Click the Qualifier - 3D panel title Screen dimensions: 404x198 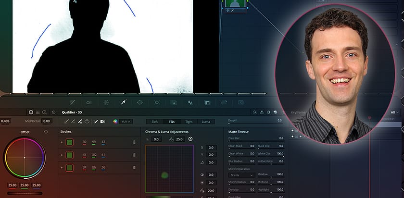click(72, 112)
